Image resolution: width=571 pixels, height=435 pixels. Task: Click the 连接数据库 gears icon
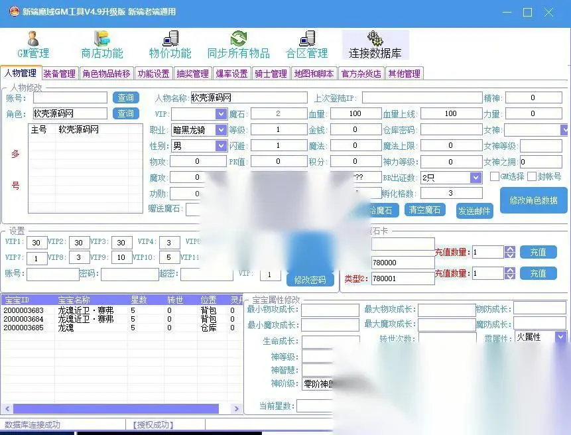[375, 45]
